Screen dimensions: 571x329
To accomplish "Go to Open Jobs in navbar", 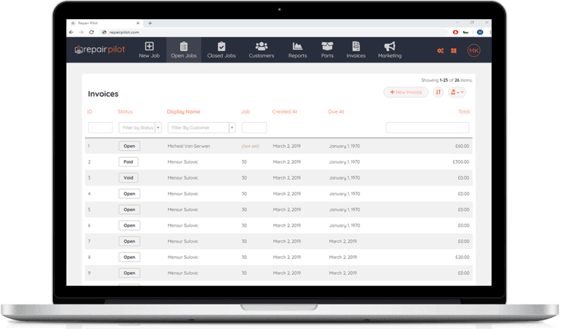I will tap(184, 50).
